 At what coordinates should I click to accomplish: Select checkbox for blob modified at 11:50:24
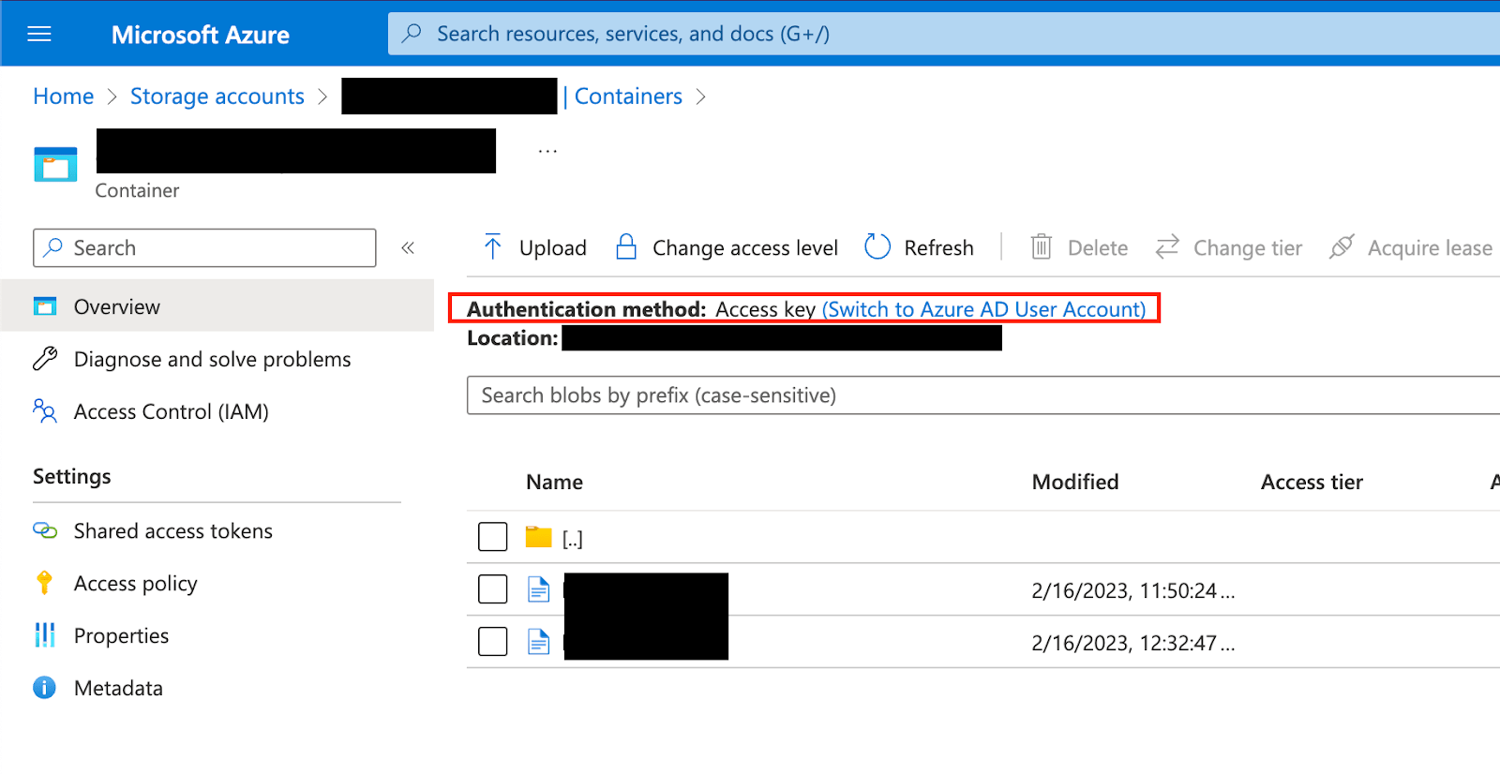point(493,589)
